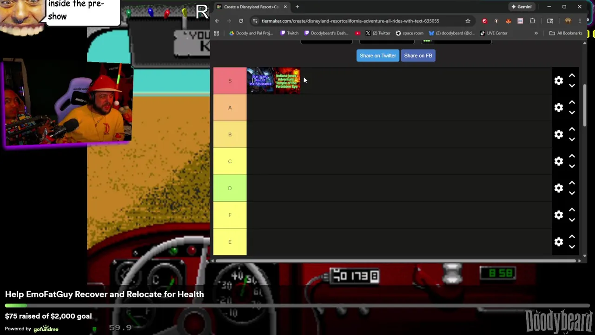The image size is (595, 335).
Task: Move A tier row down with arrow
Action: 572,113
